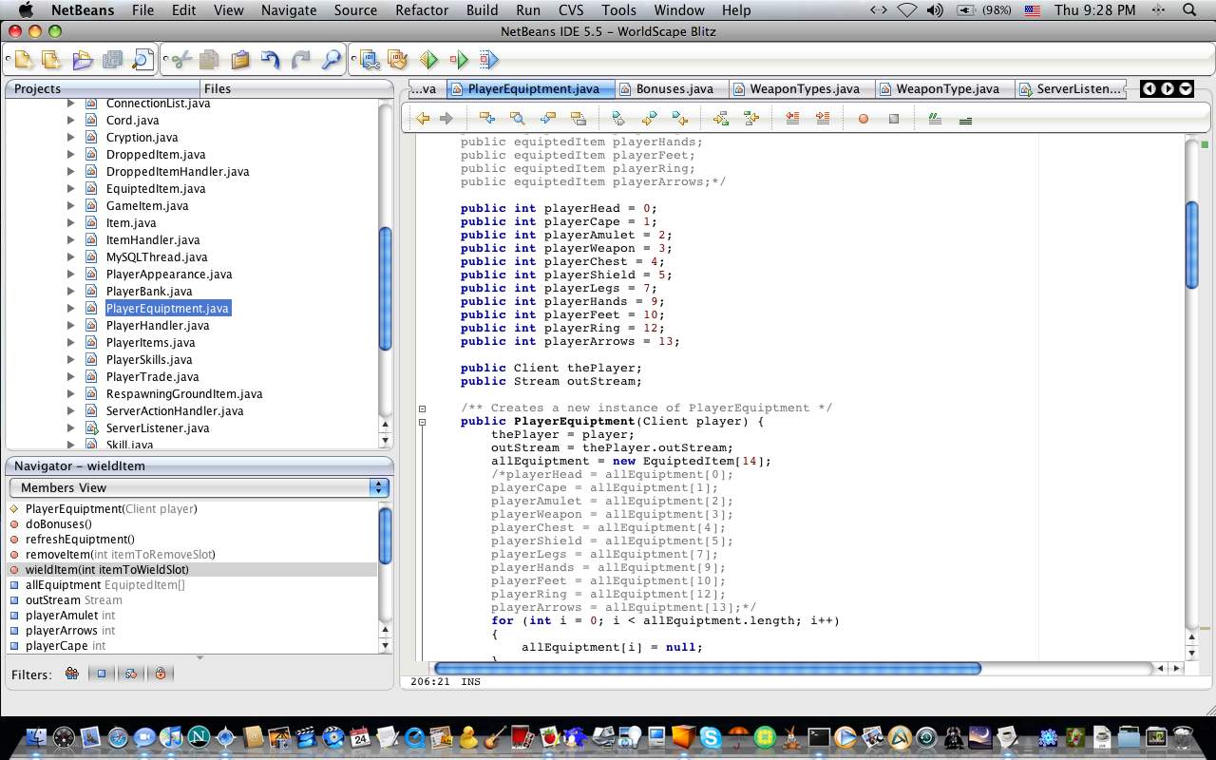Click the Shift Line Right icon

pos(823,119)
